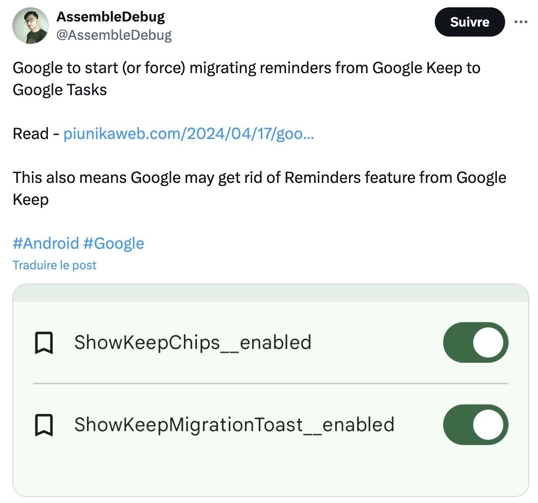
Task: Open the attached flags screenshot image
Action: point(271,391)
